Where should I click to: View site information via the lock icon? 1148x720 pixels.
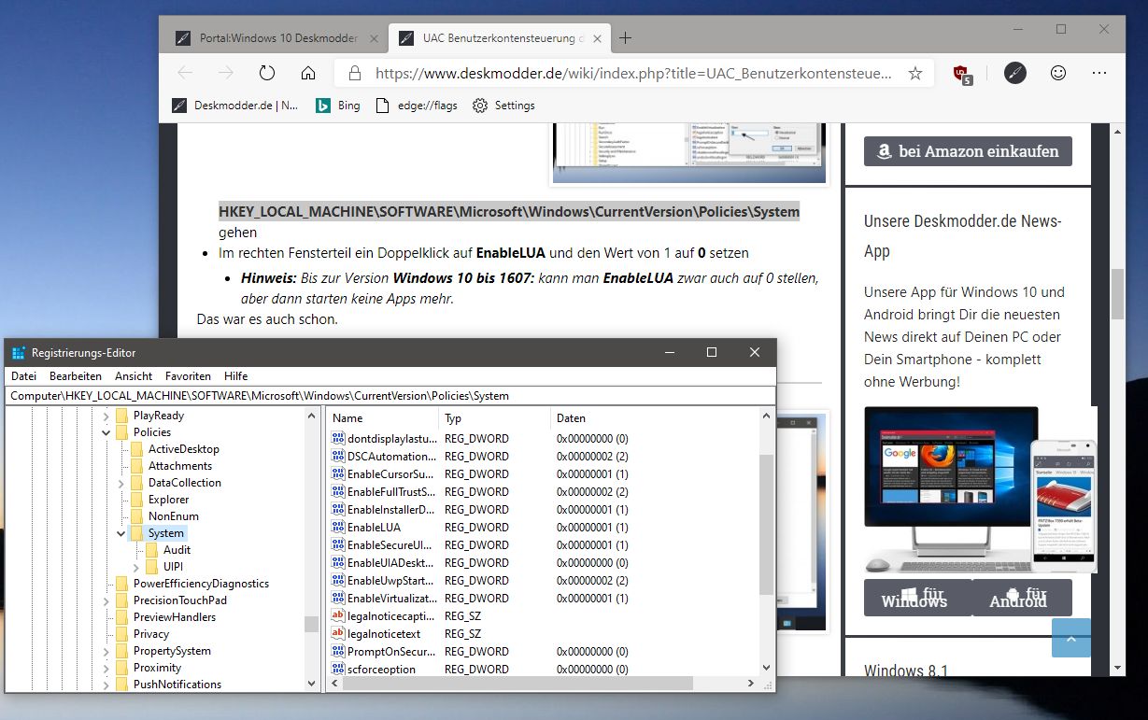(x=354, y=73)
